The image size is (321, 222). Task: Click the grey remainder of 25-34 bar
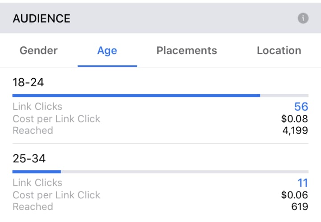185,172
